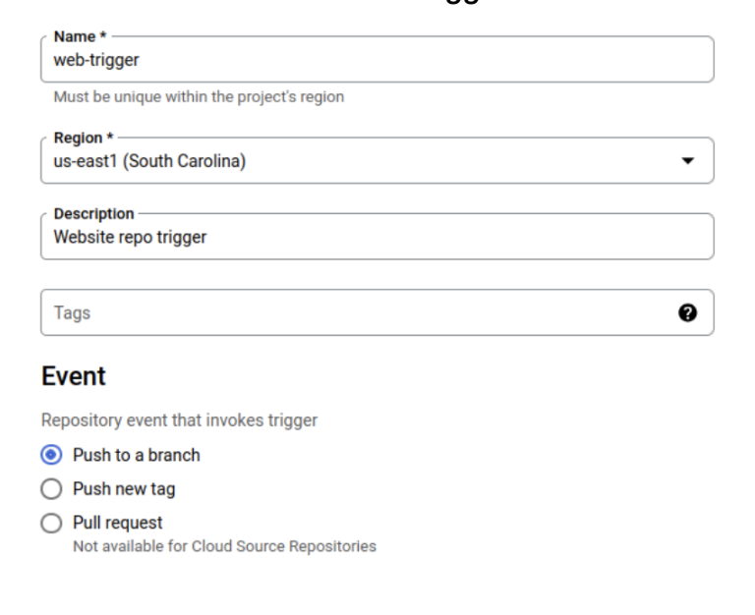
Task: Click into the web-trigger Name field
Action: [374, 61]
